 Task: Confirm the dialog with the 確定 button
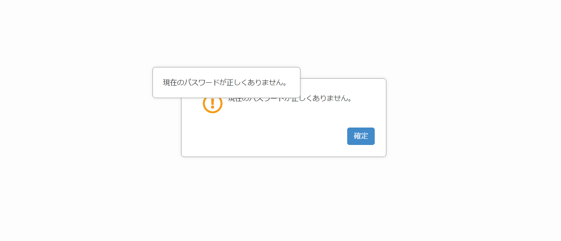coord(361,136)
